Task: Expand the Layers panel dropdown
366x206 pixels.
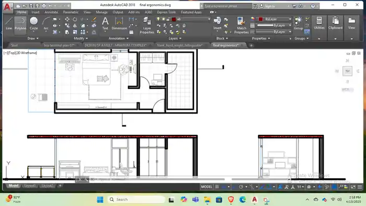Action: [x=175, y=38]
